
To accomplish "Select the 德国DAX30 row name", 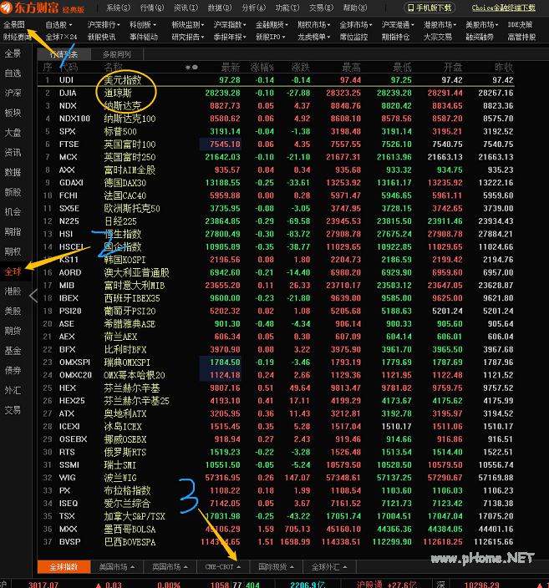I will click(125, 183).
